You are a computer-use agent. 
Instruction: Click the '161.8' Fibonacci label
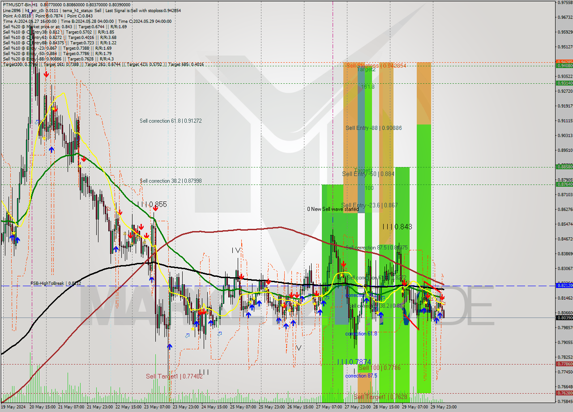(368, 86)
